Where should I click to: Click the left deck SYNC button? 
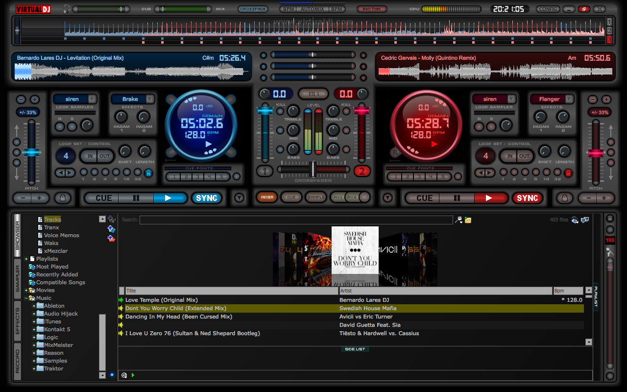click(x=206, y=198)
